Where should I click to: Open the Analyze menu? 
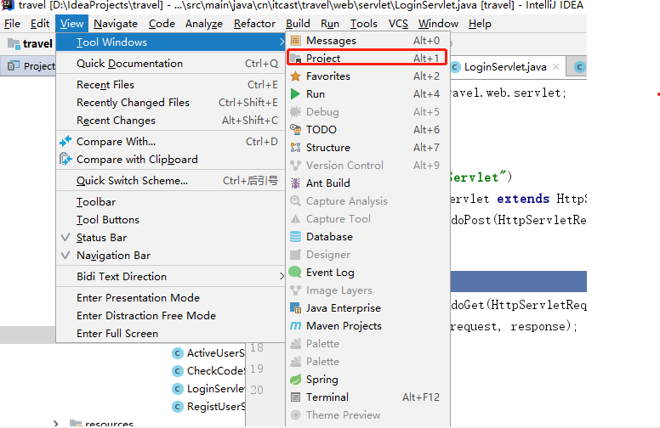click(204, 24)
